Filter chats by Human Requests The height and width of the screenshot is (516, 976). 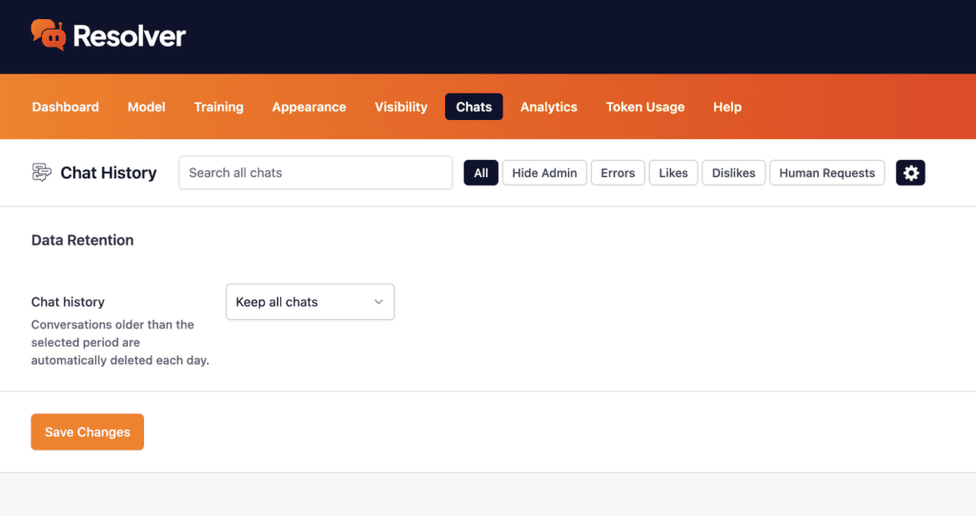click(x=826, y=173)
